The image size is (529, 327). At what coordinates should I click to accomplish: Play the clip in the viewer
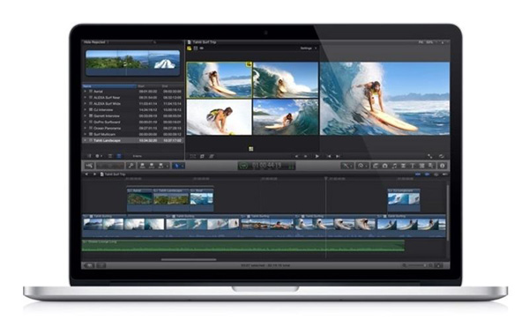coord(317,156)
